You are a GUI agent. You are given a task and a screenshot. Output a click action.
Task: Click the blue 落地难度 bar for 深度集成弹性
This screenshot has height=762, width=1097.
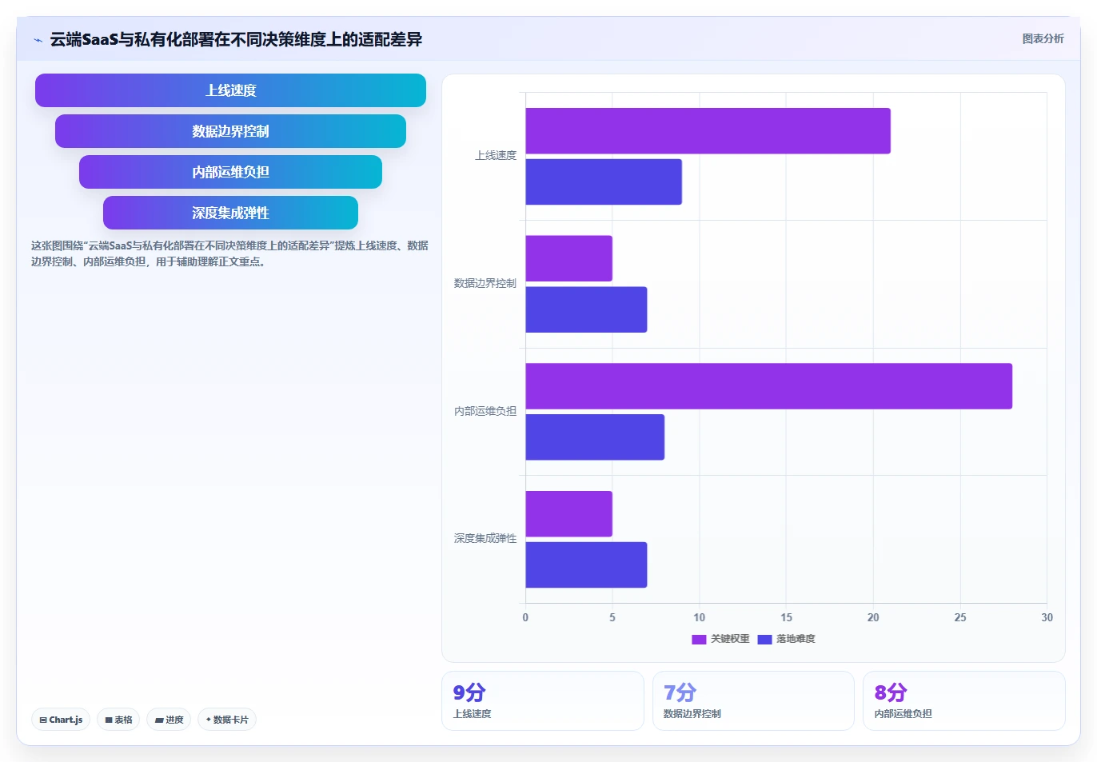click(586, 565)
